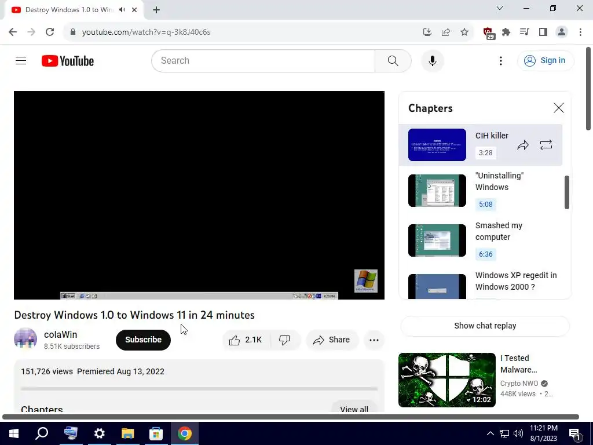This screenshot has height=445, width=593.
Task: Go forward in browser
Action: click(31, 32)
